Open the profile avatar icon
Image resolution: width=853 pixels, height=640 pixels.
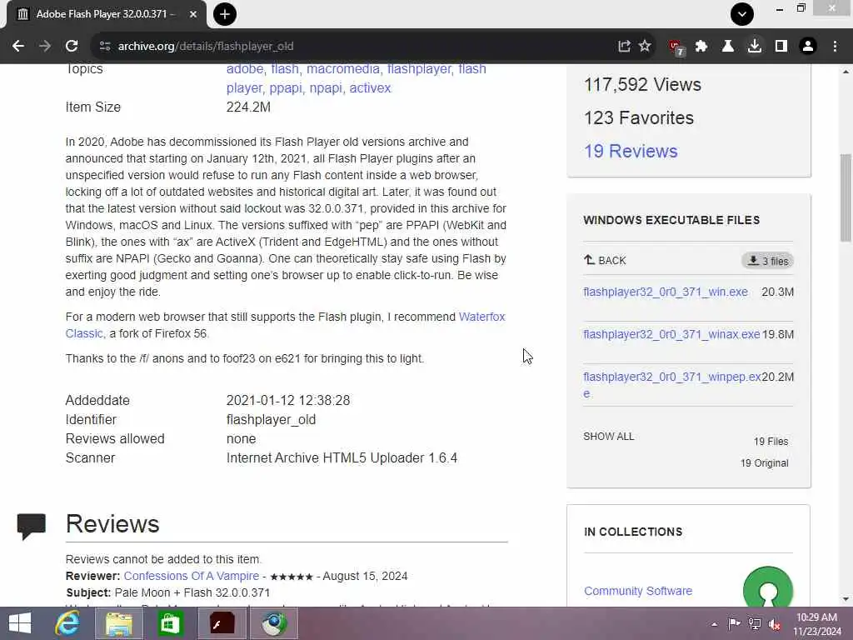(808, 47)
